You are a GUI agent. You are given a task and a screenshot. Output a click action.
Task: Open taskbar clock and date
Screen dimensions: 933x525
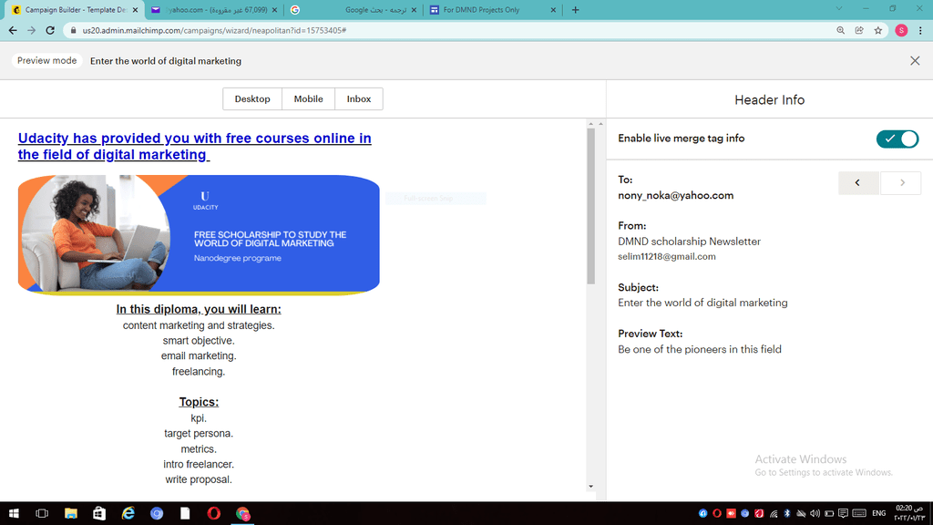(x=910, y=513)
